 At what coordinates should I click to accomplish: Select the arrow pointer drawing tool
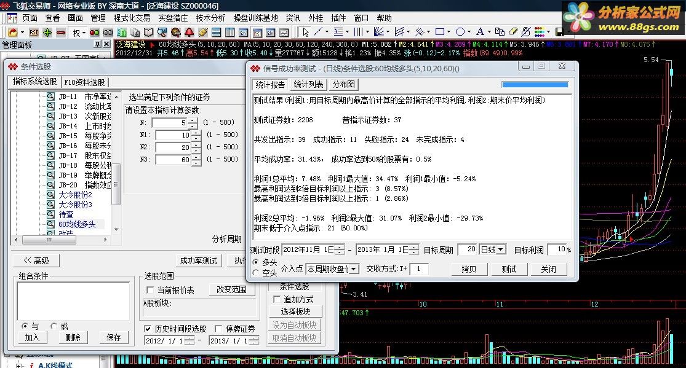306,32
